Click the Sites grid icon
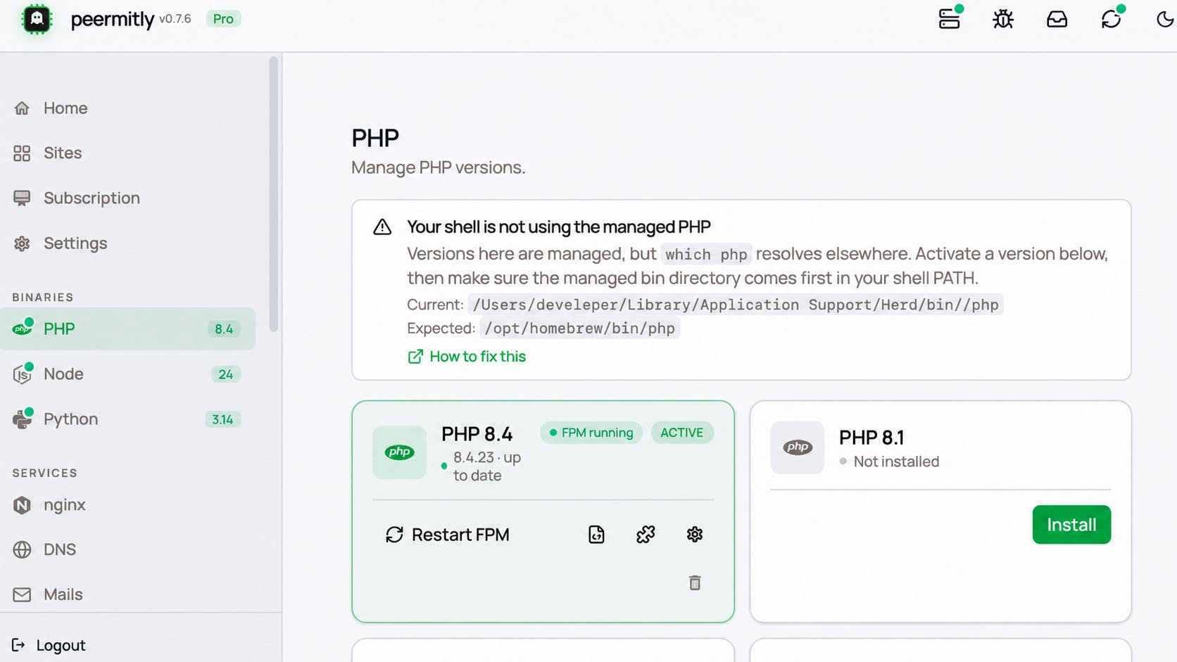 (22, 153)
